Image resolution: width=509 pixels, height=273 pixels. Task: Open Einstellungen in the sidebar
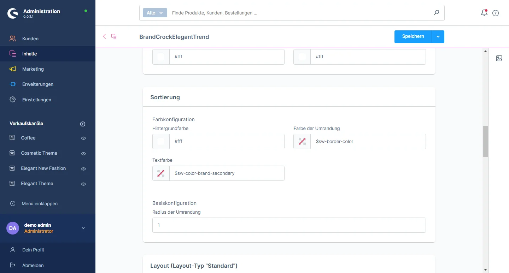pos(36,100)
